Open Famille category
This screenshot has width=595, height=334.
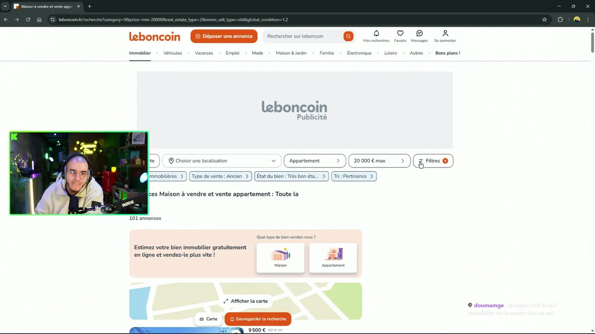click(x=327, y=53)
